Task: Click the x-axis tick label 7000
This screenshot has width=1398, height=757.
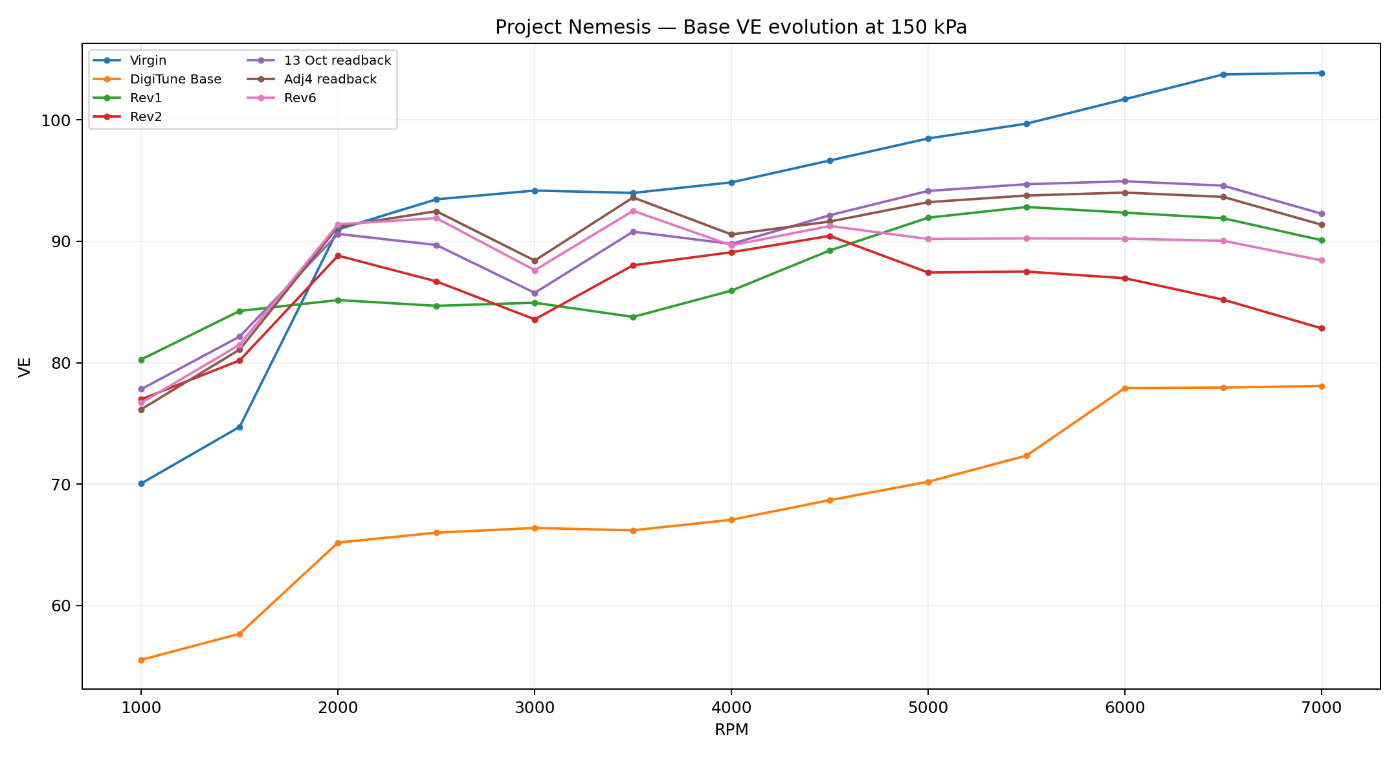Action: pyautogui.click(x=1322, y=708)
